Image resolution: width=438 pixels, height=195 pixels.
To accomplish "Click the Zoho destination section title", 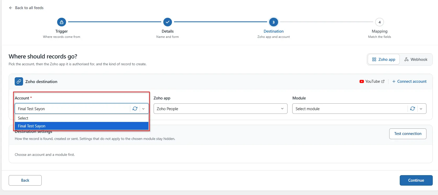I will coord(41,81).
